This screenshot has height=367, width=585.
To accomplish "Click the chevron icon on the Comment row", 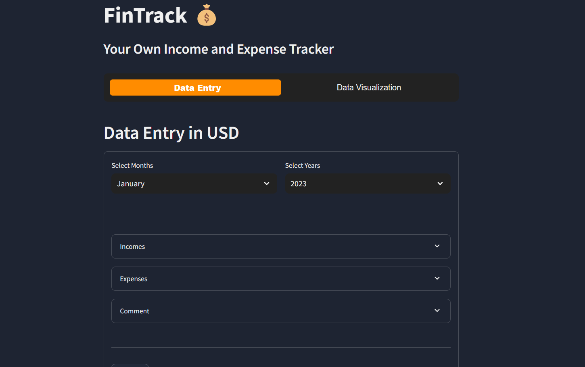I will pyautogui.click(x=437, y=311).
